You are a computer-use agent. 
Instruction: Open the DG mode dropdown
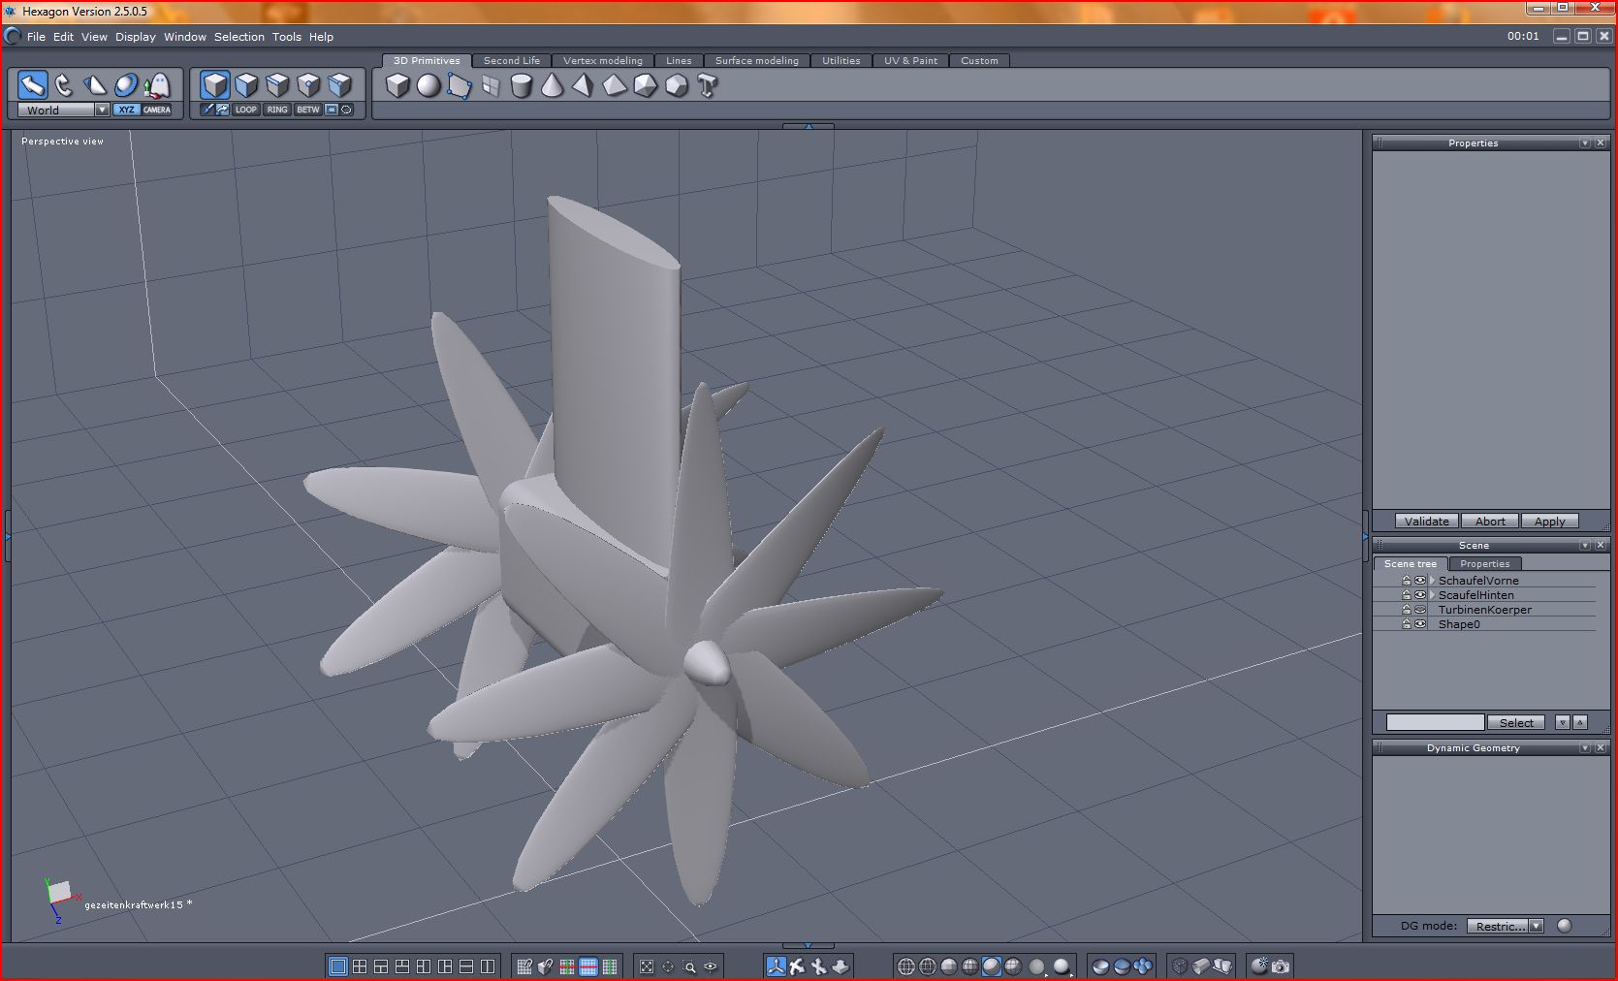[1536, 927]
